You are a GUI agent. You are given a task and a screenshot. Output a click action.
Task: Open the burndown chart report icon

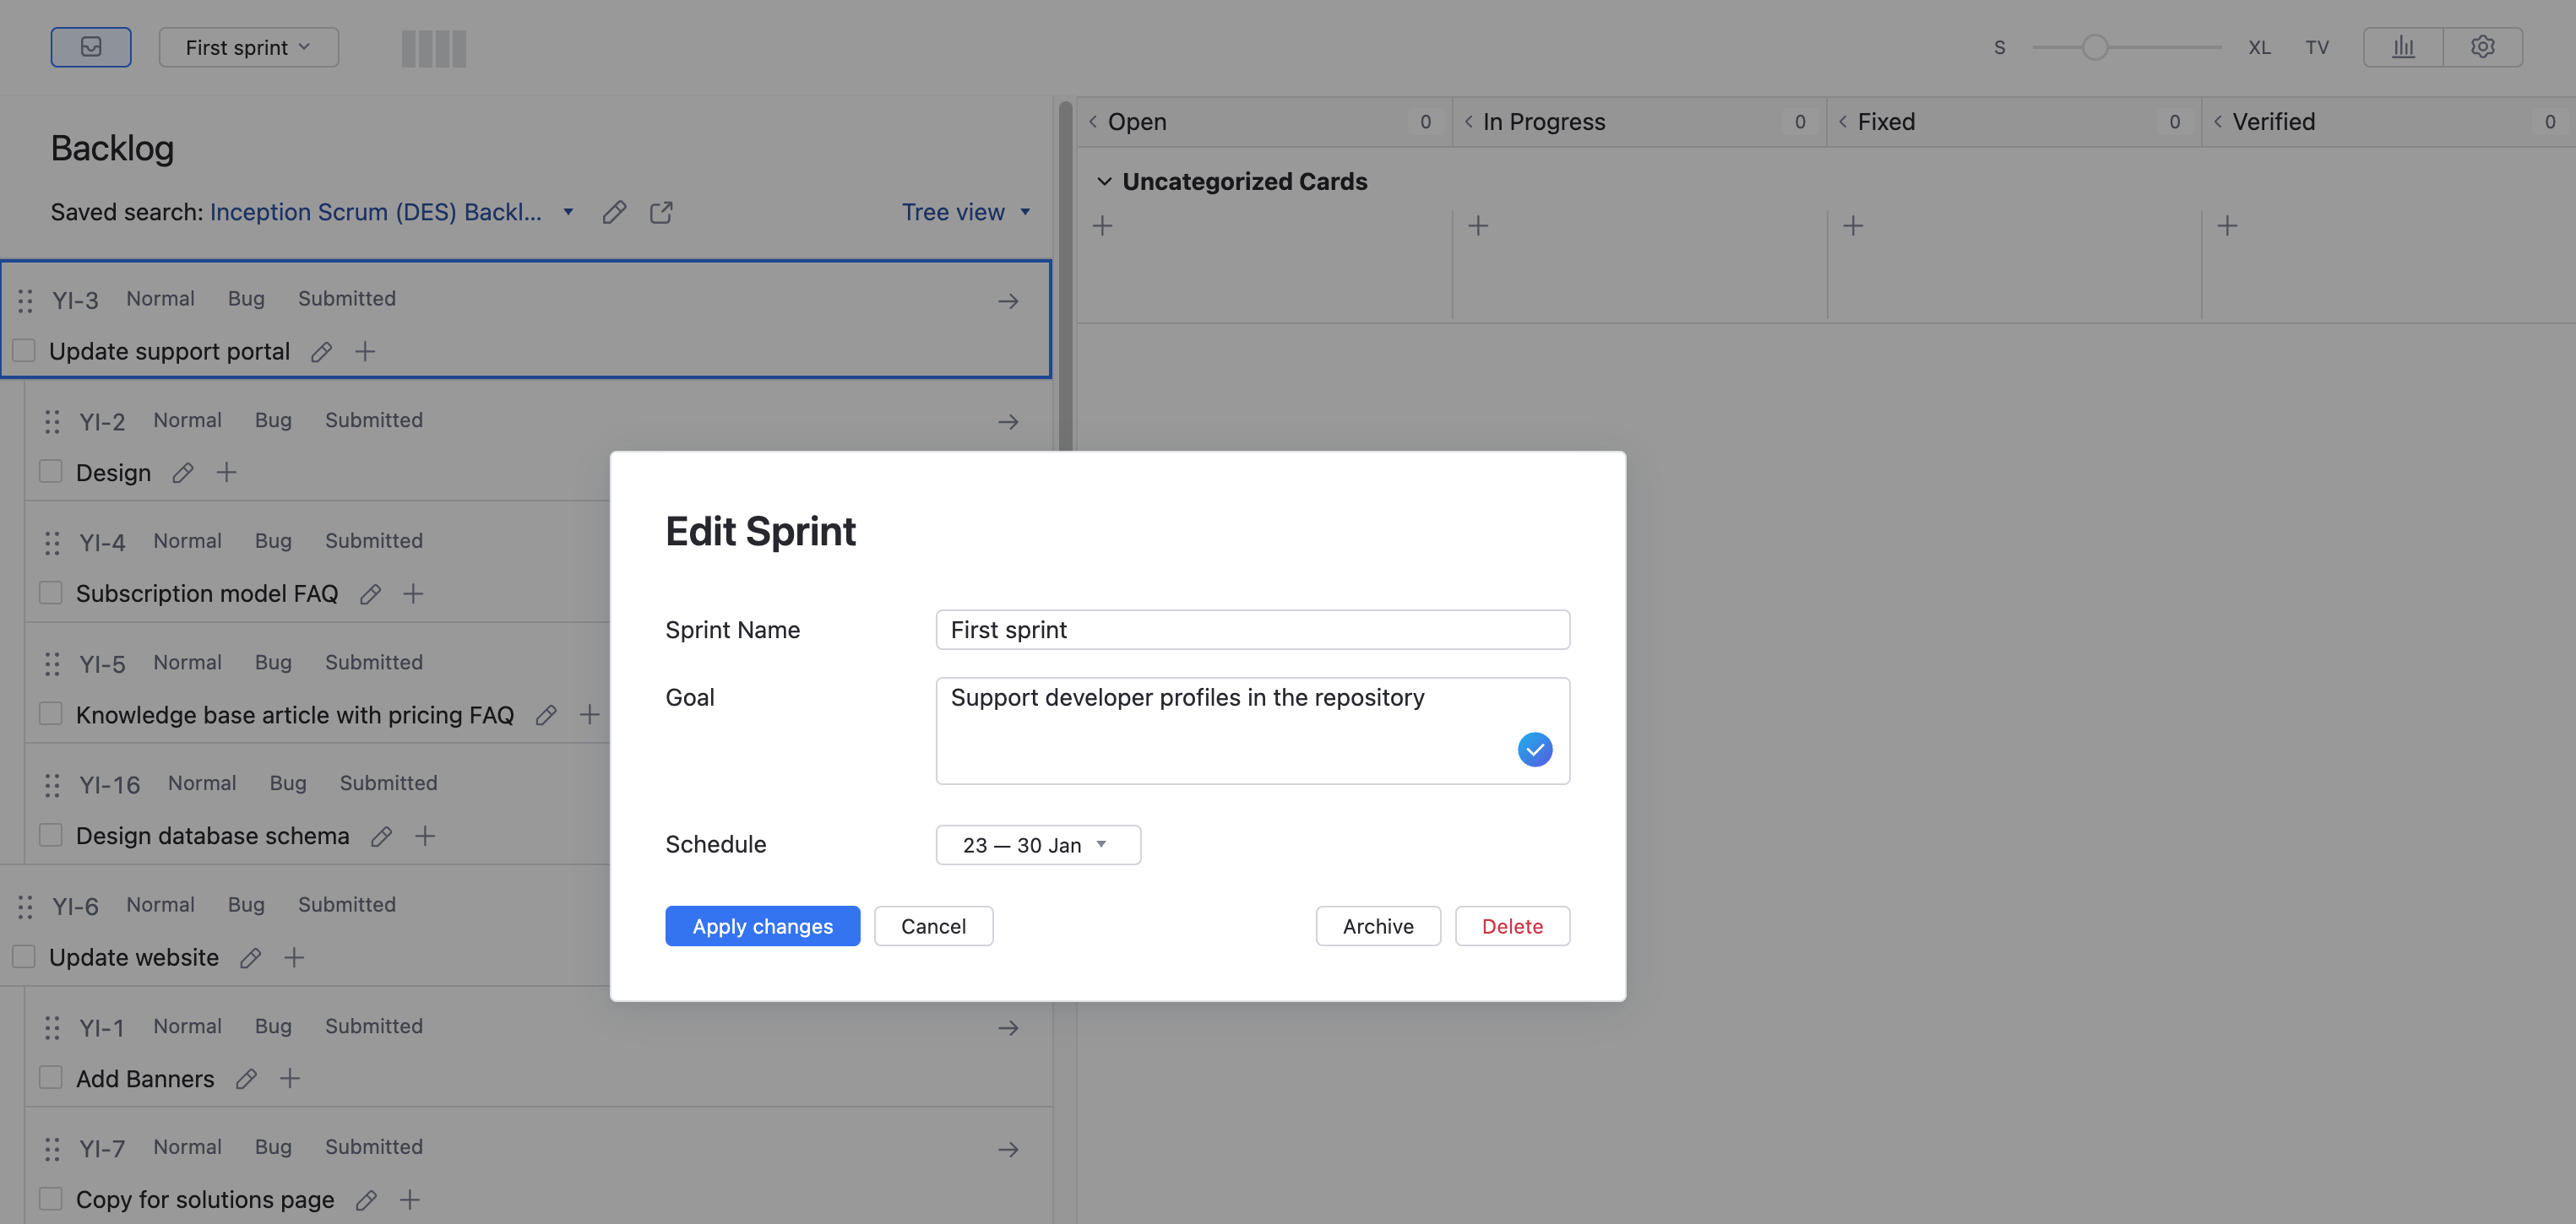point(2403,46)
